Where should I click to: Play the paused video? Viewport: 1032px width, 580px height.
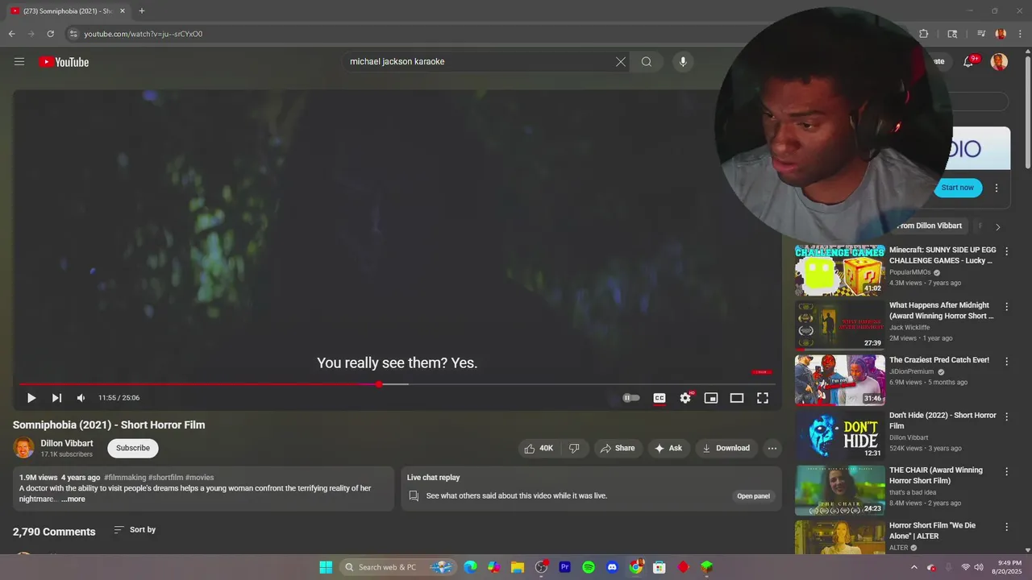31,398
